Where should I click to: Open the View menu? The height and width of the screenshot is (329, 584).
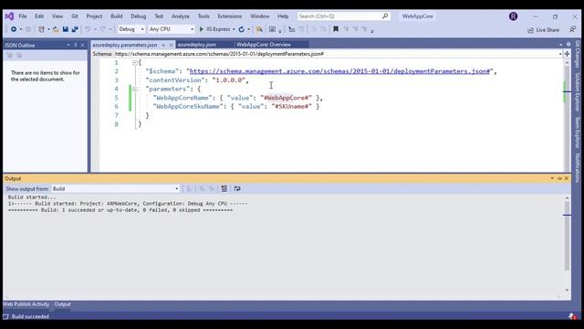57,16
